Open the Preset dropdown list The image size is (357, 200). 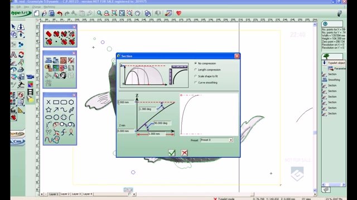pos(230,140)
